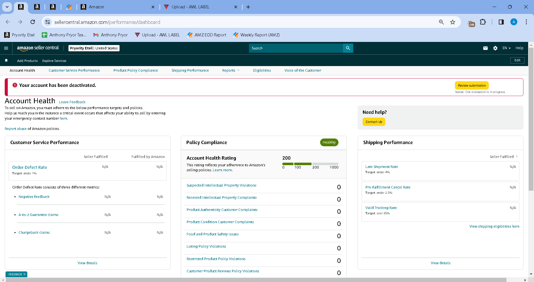Go forward in browser history
Screen dimensions: 534x282
click(x=20, y=22)
